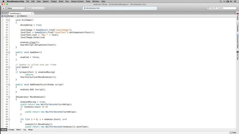Click the 'enemies.Add (script);' line
This screenshot has height=134, width=239.
(33, 90)
